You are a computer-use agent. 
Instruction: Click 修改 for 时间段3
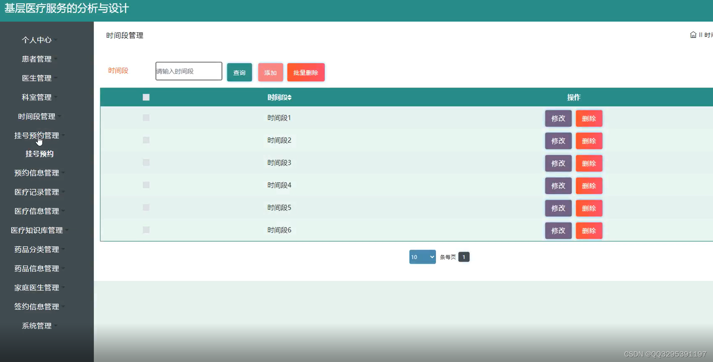pyautogui.click(x=558, y=163)
